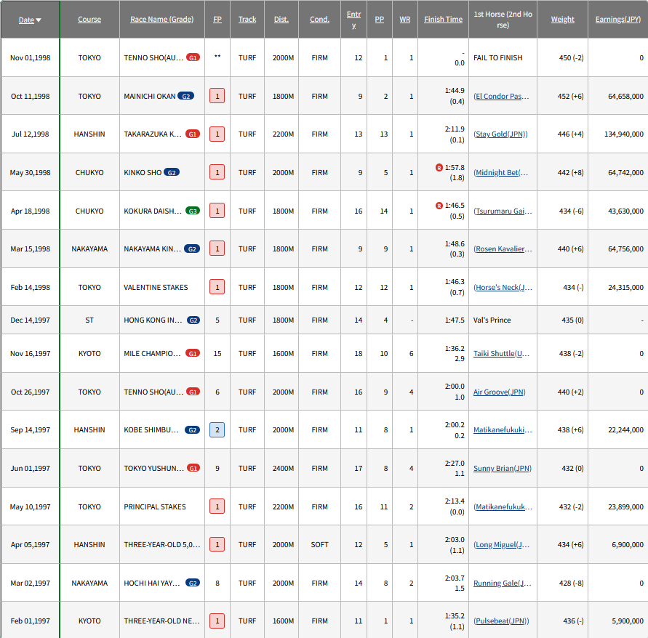Image resolution: width=648 pixels, height=638 pixels.
Task: Sort by WR column header
Action: coord(405,20)
